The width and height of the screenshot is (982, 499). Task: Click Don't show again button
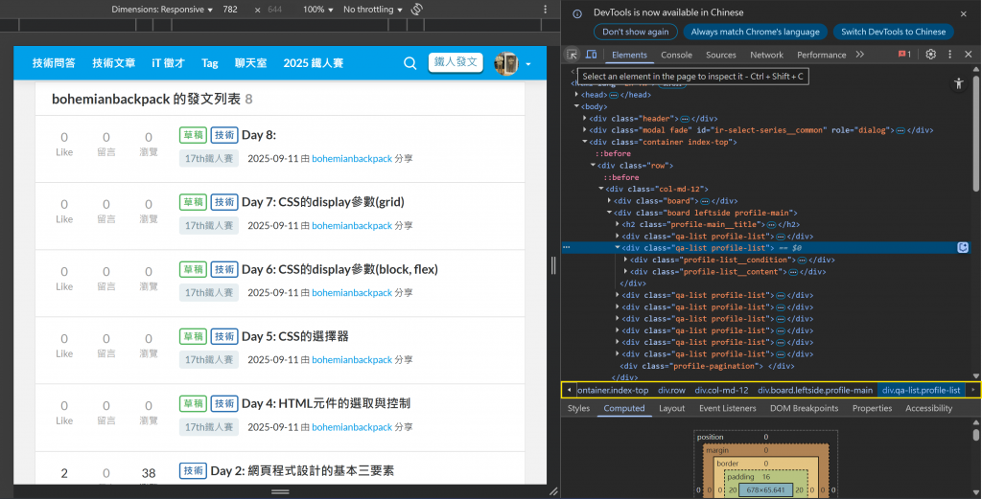(x=635, y=32)
